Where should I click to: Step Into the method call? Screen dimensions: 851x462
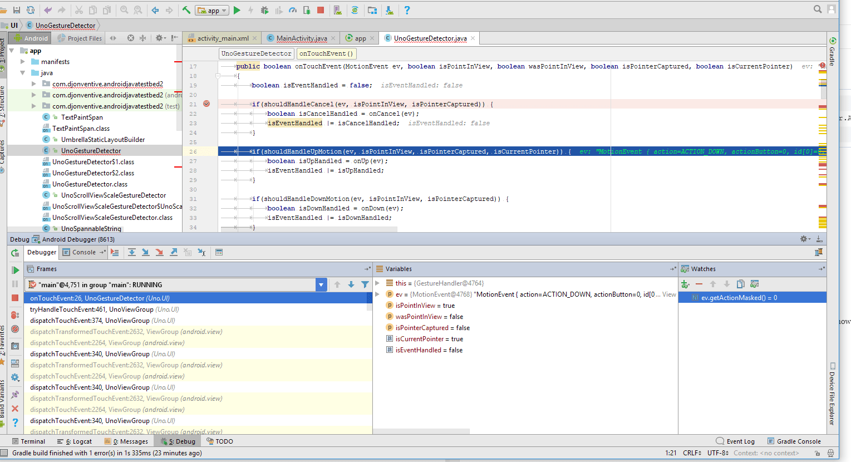pos(145,252)
